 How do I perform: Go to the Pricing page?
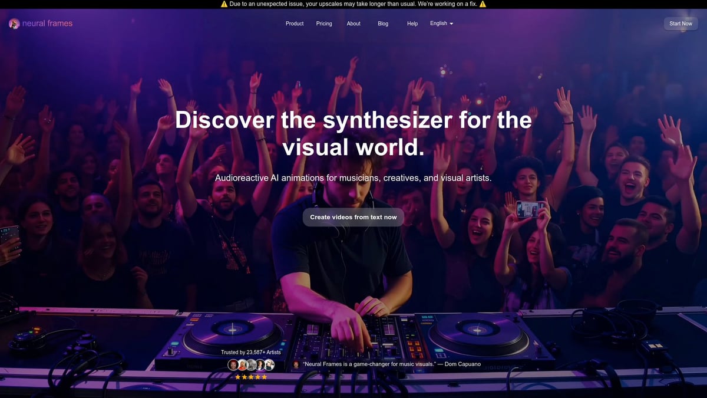tap(323, 24)
